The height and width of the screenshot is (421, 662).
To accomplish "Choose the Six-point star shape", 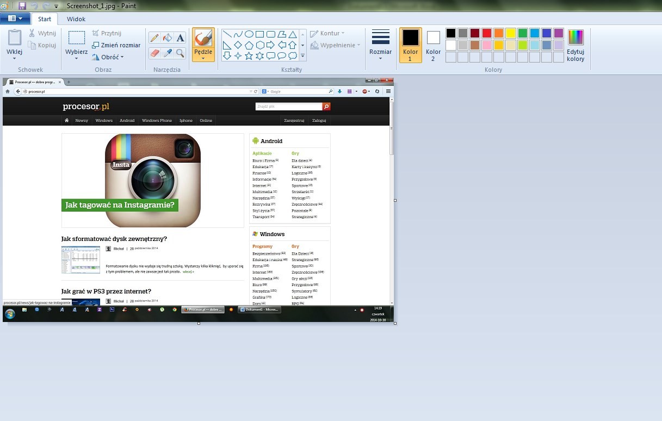I will [x=260, y=56].
